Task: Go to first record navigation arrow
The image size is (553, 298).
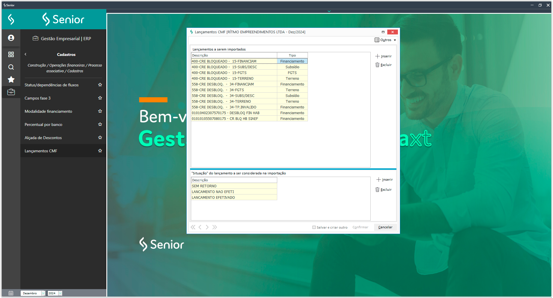Action: (x=193, y=227)
